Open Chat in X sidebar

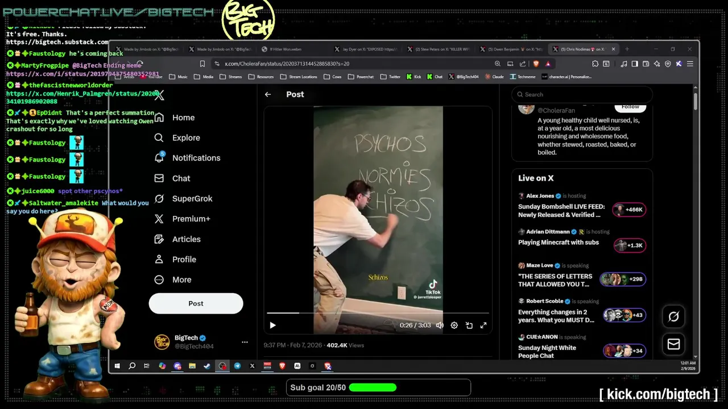click(x=172, y=178)
